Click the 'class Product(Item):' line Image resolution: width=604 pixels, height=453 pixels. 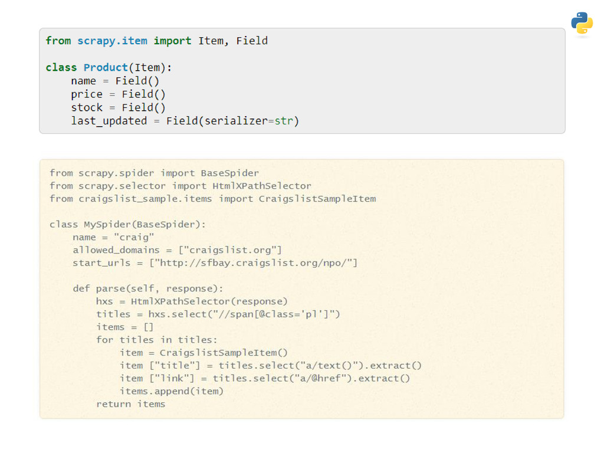point(109,67)
